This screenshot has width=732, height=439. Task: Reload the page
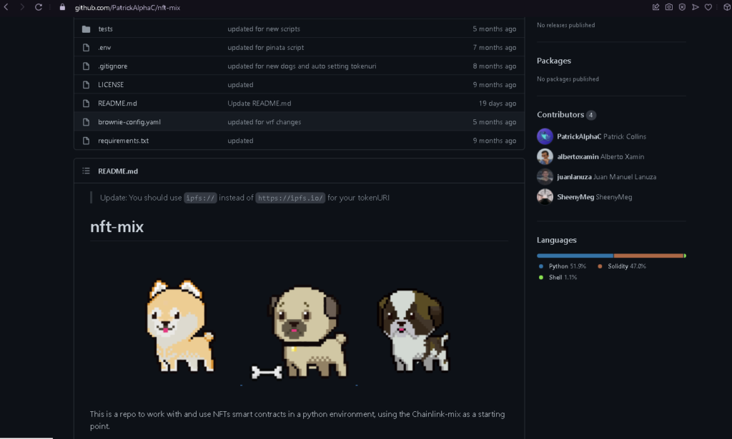(39, 7)
